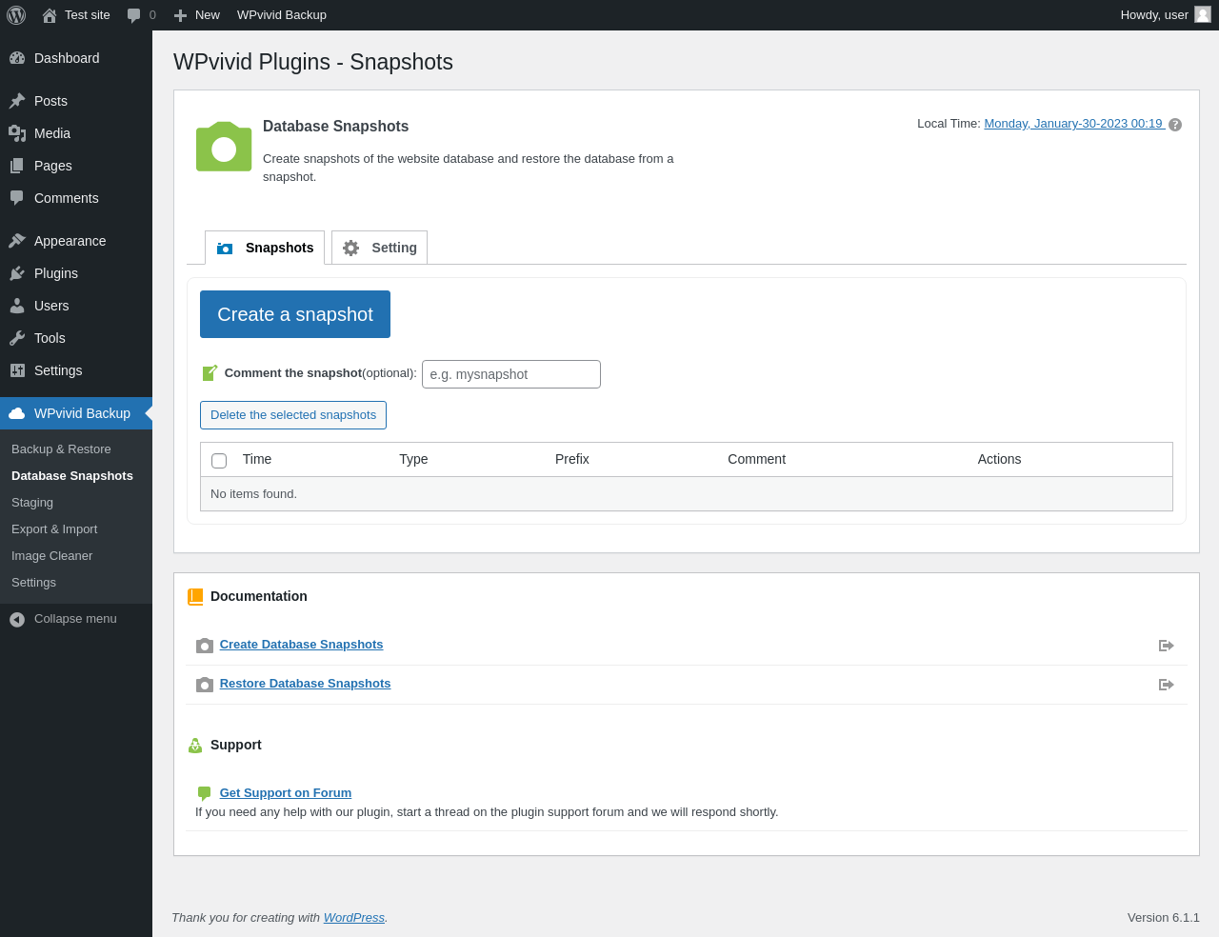
Task: Click the Settings sliders icon in sidebar
Action: coord(17,370)
